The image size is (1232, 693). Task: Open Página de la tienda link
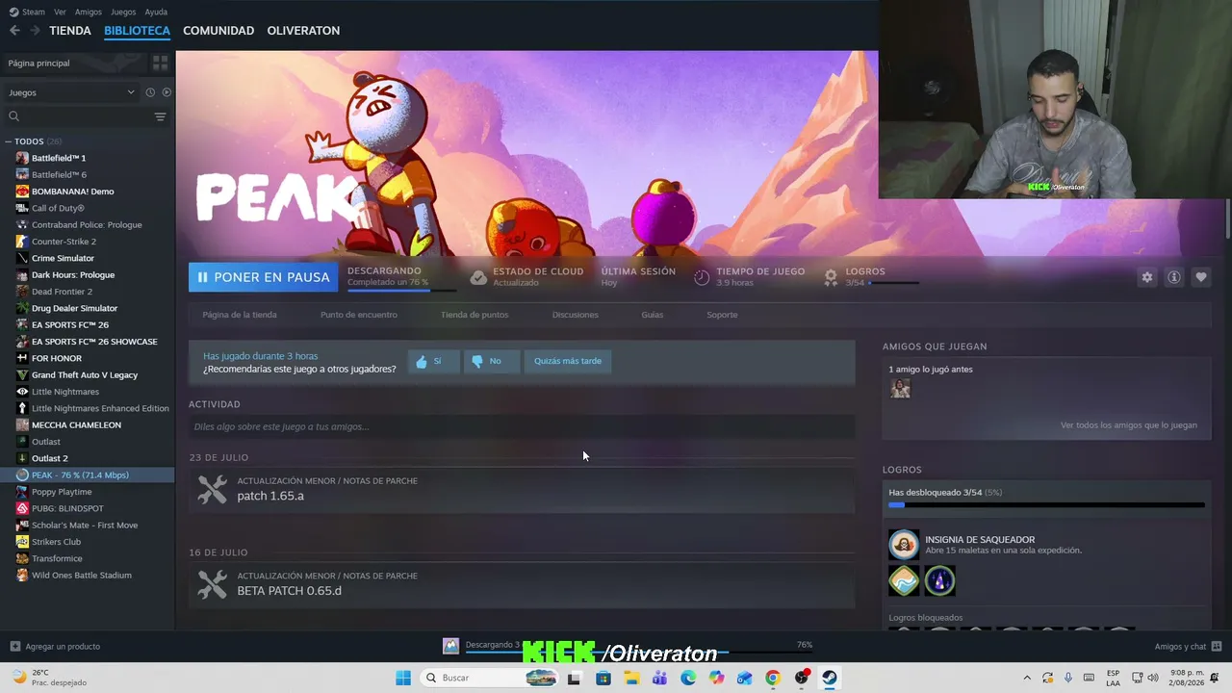point(240,315)
